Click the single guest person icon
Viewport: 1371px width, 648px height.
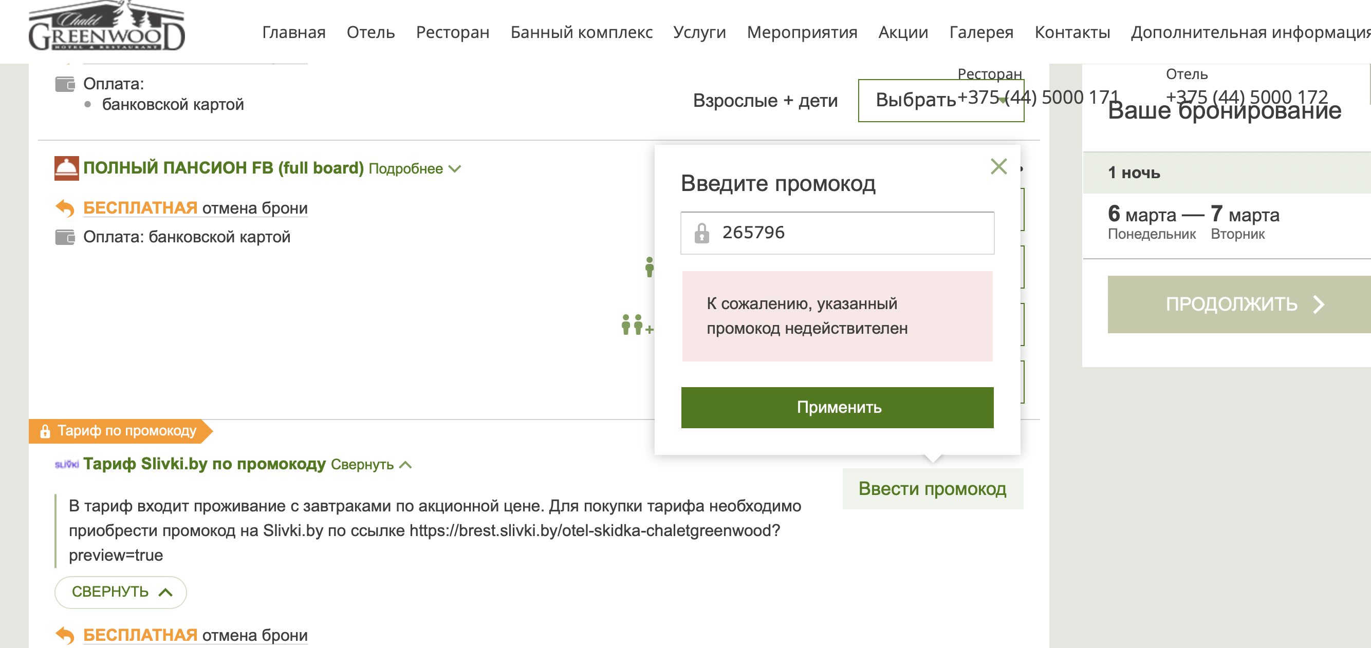[649, 266]
